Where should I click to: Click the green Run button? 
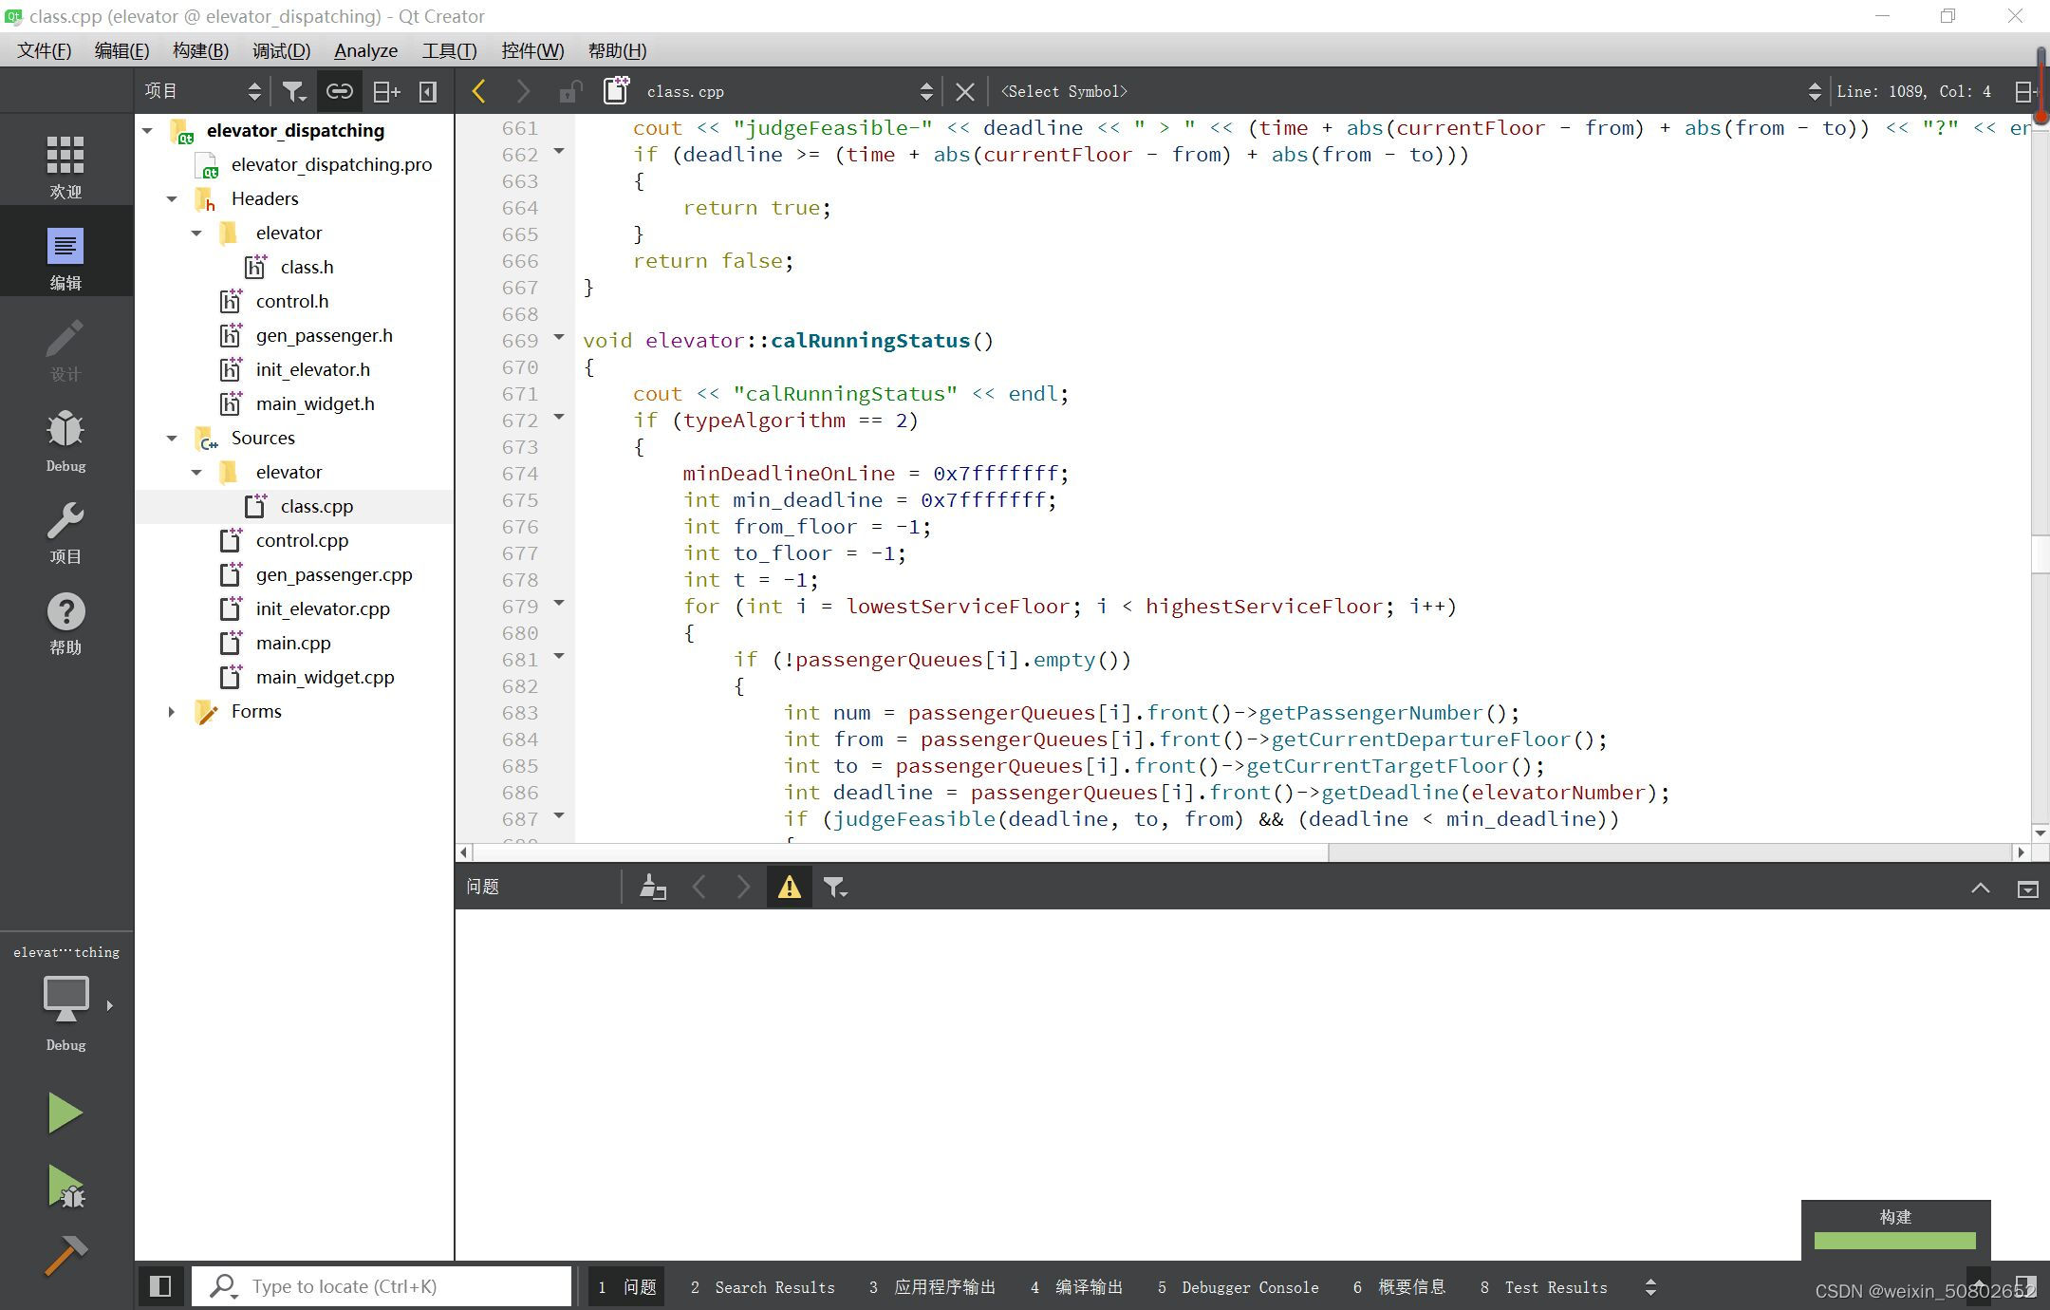pyautogui.click(x=65, y=1113)
